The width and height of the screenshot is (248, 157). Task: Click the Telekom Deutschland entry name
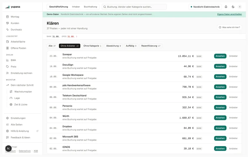[x=74, y=95]
